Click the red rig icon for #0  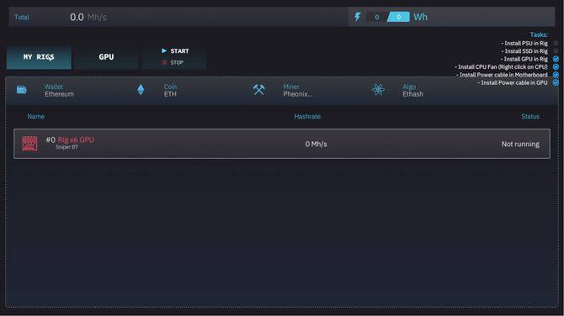pos(29,144)
